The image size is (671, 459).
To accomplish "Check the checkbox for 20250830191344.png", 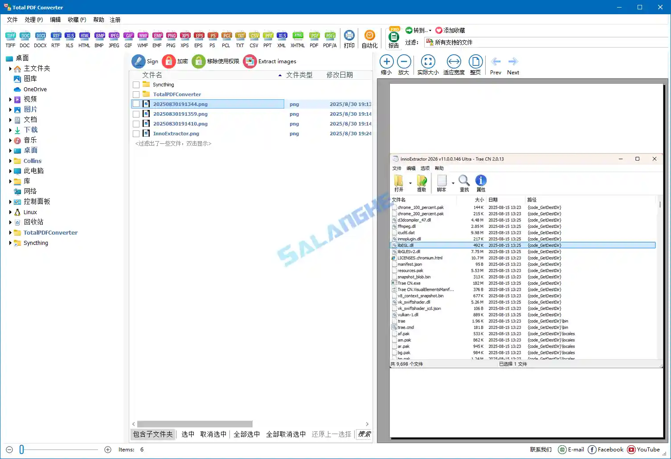I will pos(136,104).
